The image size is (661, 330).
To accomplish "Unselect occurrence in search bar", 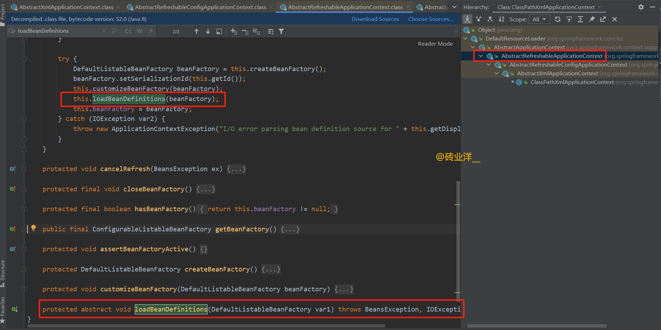I will [245, 31].
